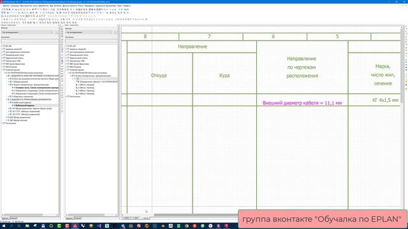
Task: Collapse 'Учебный проект' node in left tree
Action: click(2, 70)
